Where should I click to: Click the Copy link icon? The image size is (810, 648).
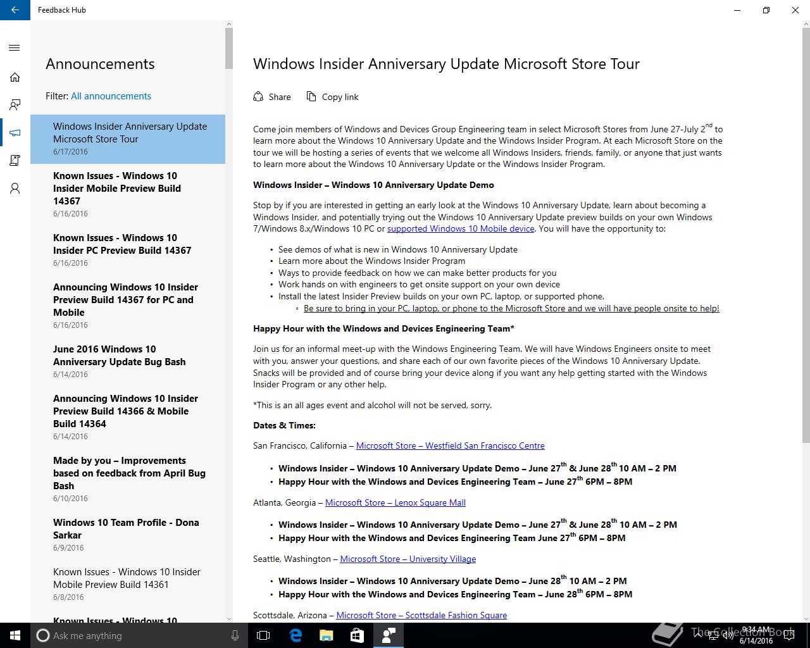click(x=311, y=96)
